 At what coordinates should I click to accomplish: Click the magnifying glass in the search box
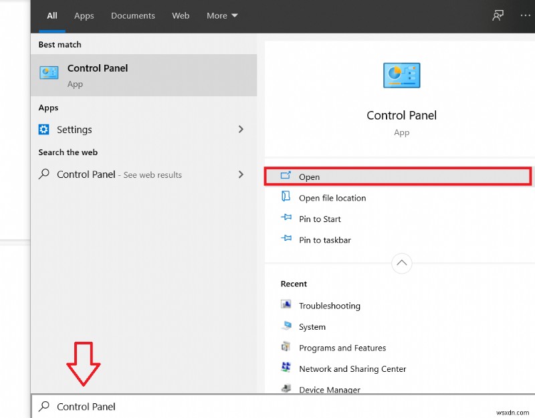pos(43,406)
